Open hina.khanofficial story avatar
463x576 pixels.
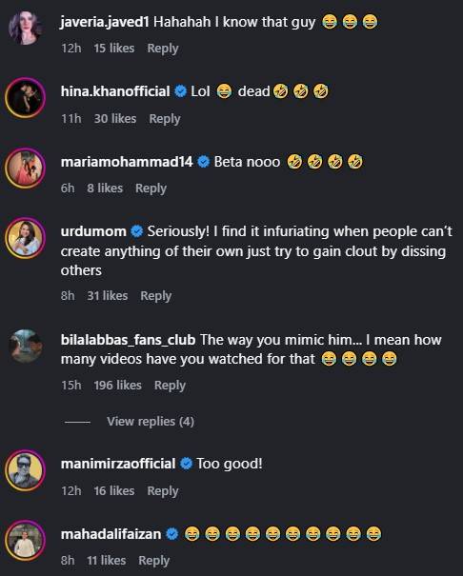pyautogui.click(x=25, y=98)
